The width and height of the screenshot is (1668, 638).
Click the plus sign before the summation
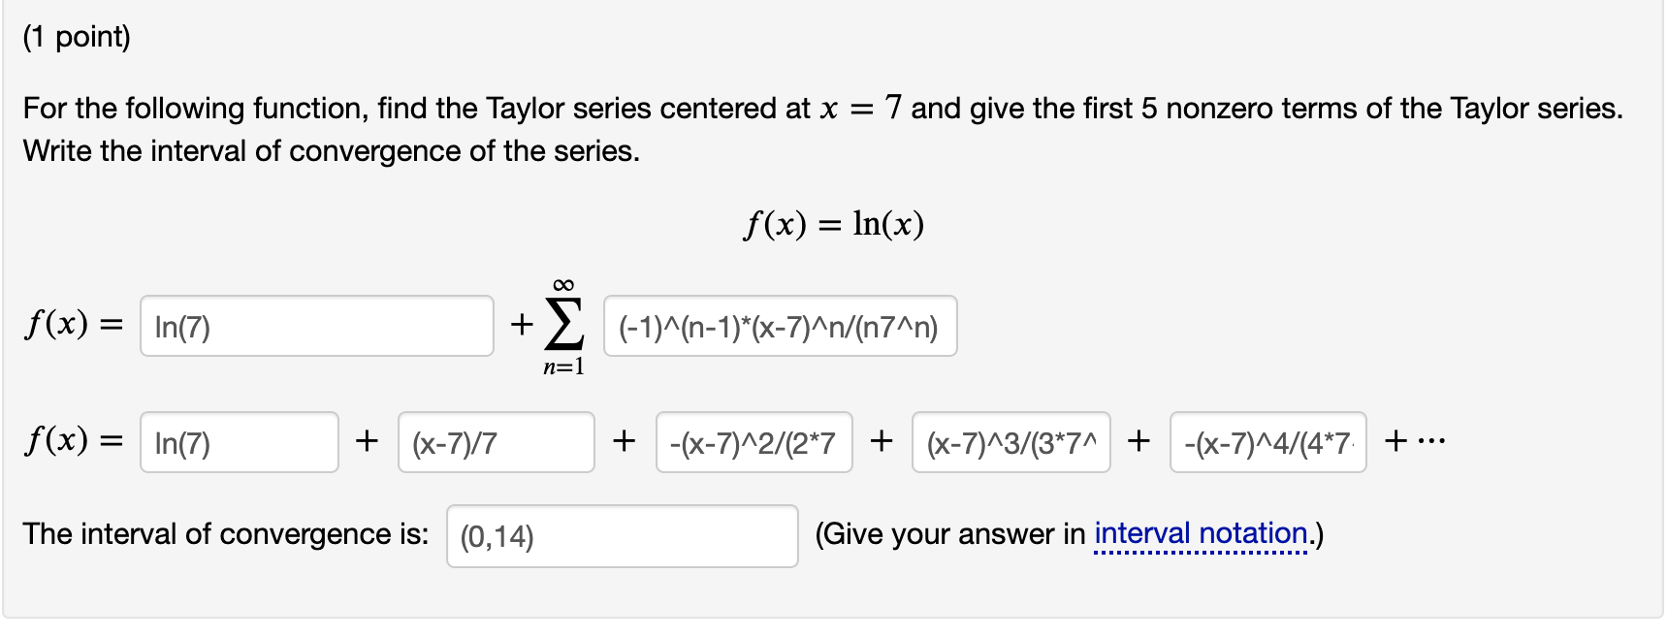521,326
